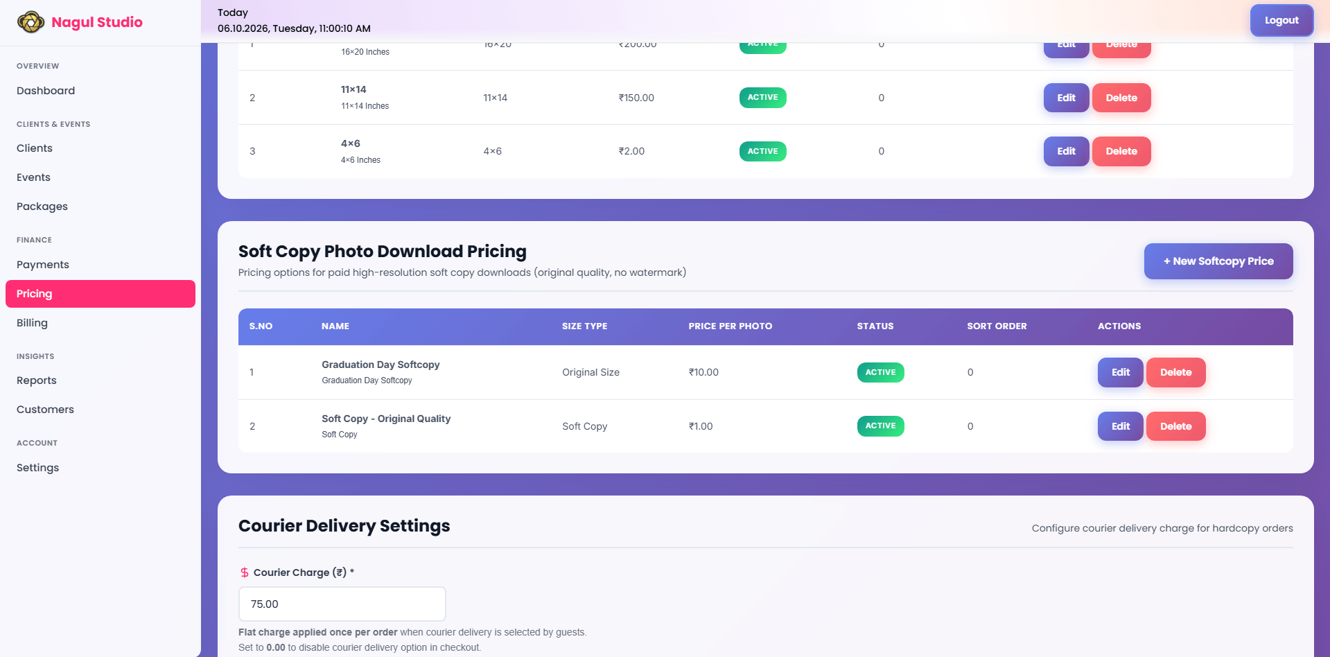Click the Nagul Studio brand name
This screenshot has height=657, width=1330.
tap(97, 22)
